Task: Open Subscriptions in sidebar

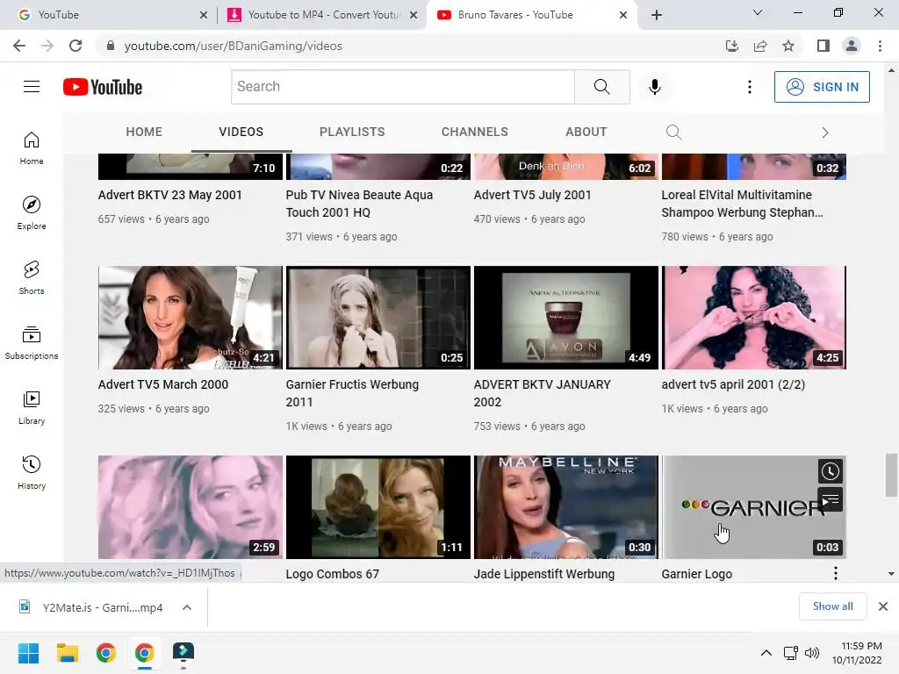Action: 32,342
